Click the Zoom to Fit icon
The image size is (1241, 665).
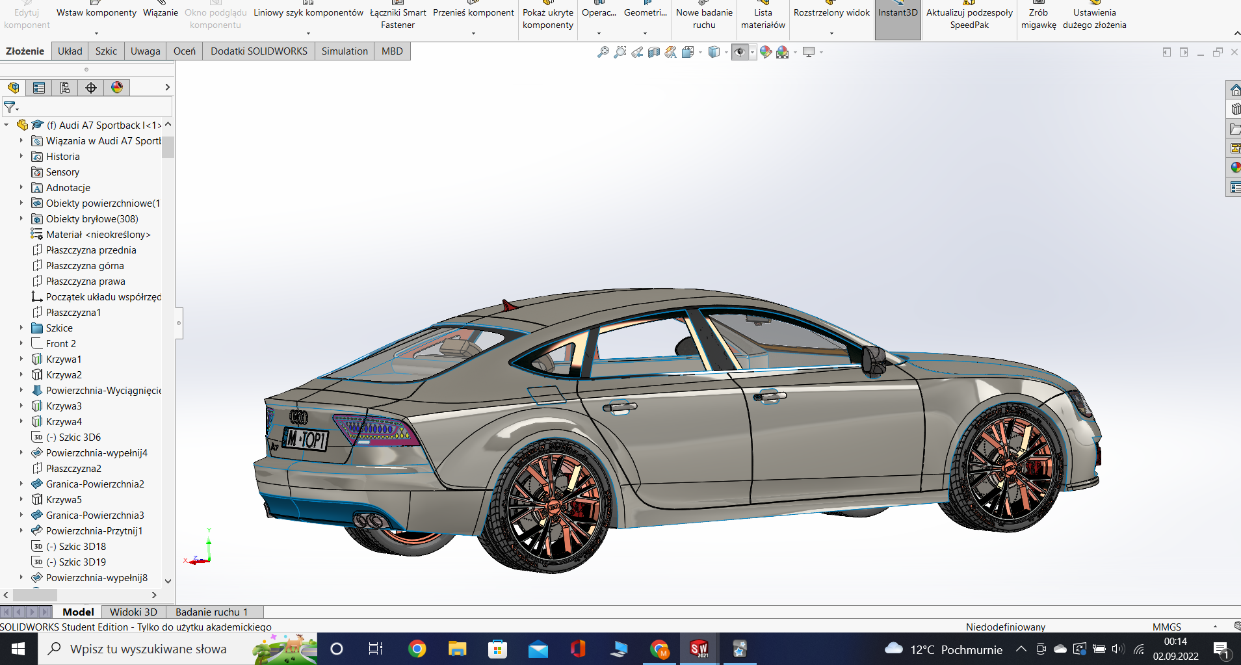(x=603, y=52)
